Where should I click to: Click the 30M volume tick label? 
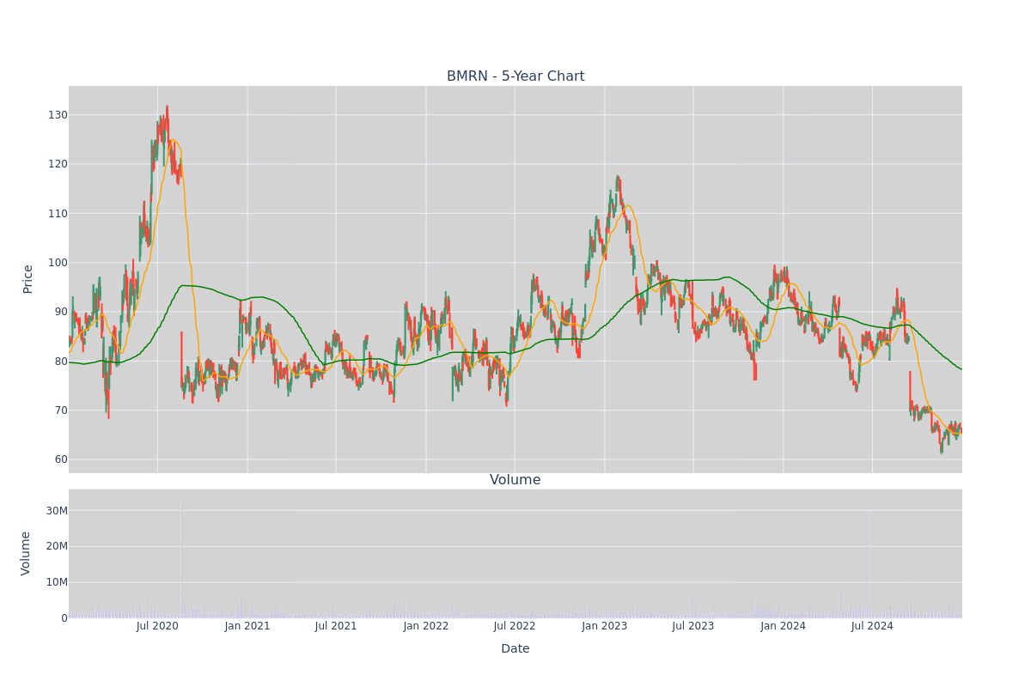click(x=57, y=511)
